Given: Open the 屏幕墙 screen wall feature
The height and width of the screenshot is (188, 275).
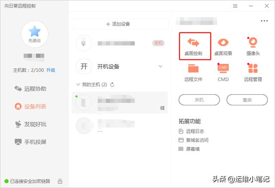Looking at the screenshot, I should (x=189, y=149).
